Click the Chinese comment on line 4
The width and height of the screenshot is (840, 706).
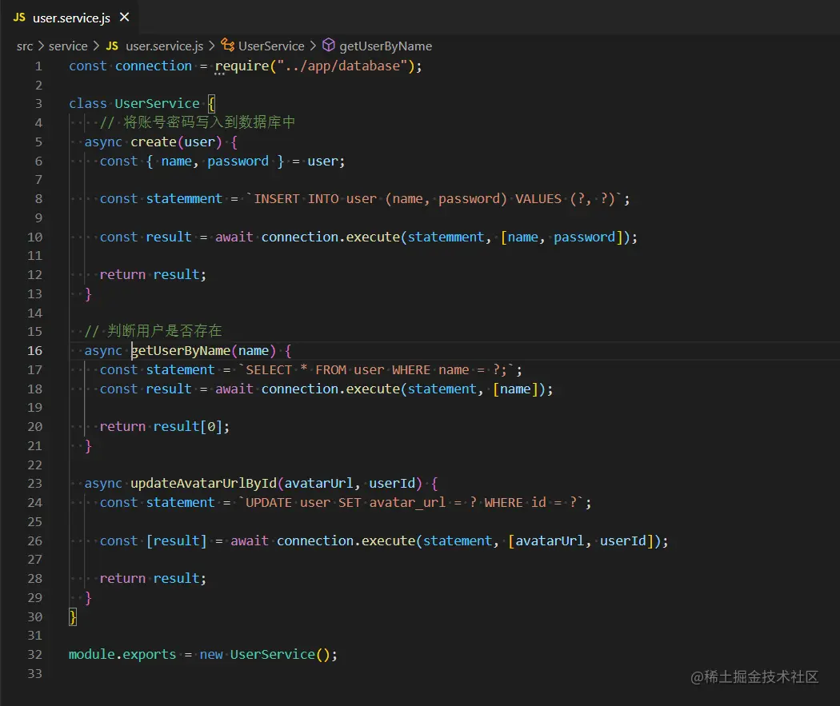[198, 122]
